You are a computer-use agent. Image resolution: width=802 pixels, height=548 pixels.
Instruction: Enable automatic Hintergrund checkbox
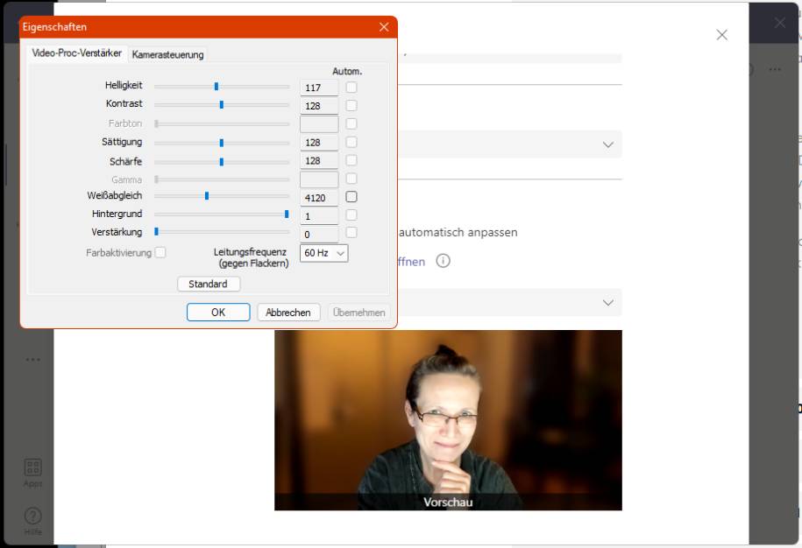pos(351,215)
